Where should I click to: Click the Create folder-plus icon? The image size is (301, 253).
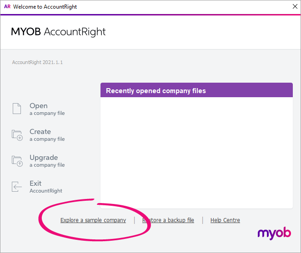click(x=17, y=135)
